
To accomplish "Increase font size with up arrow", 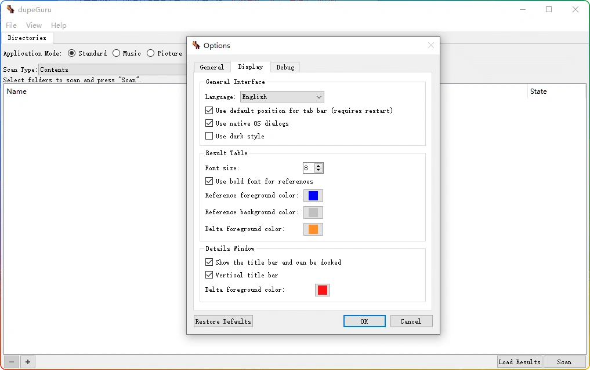I will [x=318, y=166].
